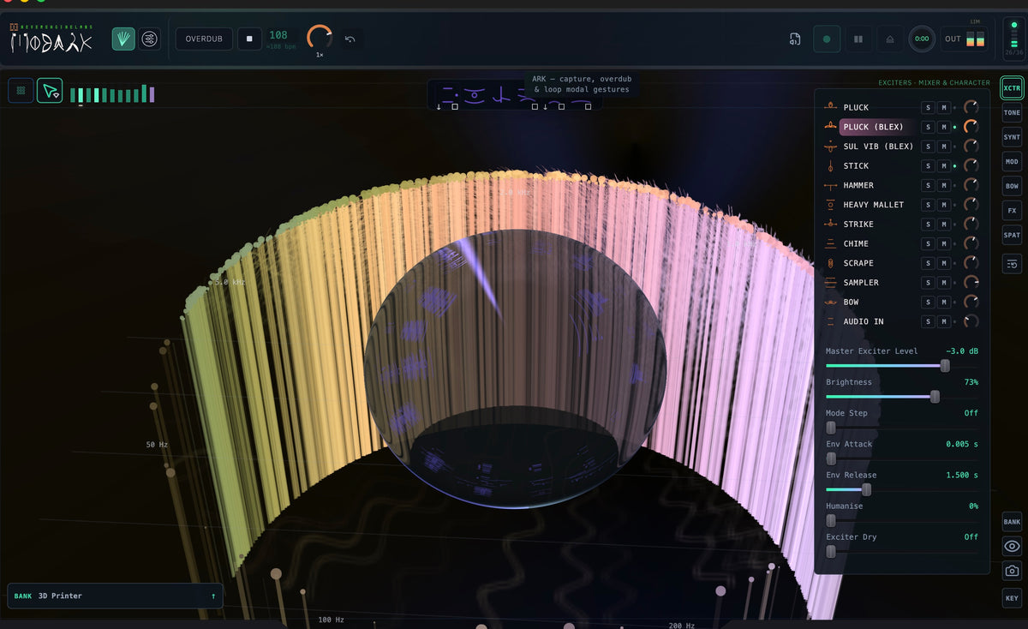
Task: Solo the PLUCK exciter
Action: pos(928,107)
